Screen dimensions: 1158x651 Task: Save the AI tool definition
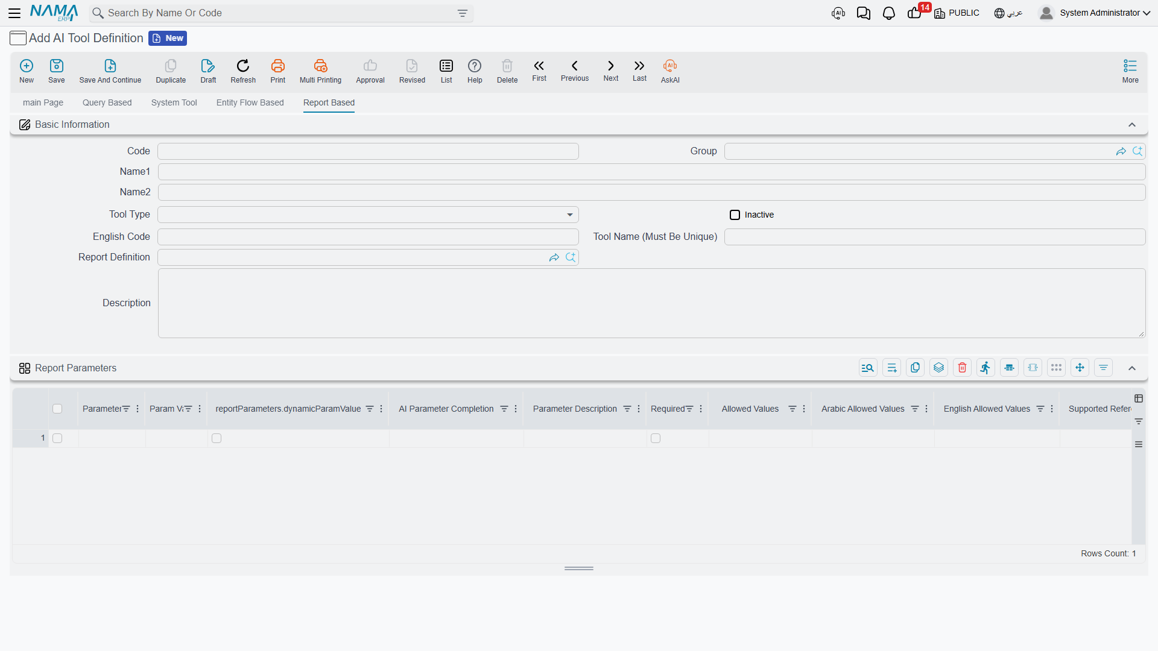tap(57, 71)
